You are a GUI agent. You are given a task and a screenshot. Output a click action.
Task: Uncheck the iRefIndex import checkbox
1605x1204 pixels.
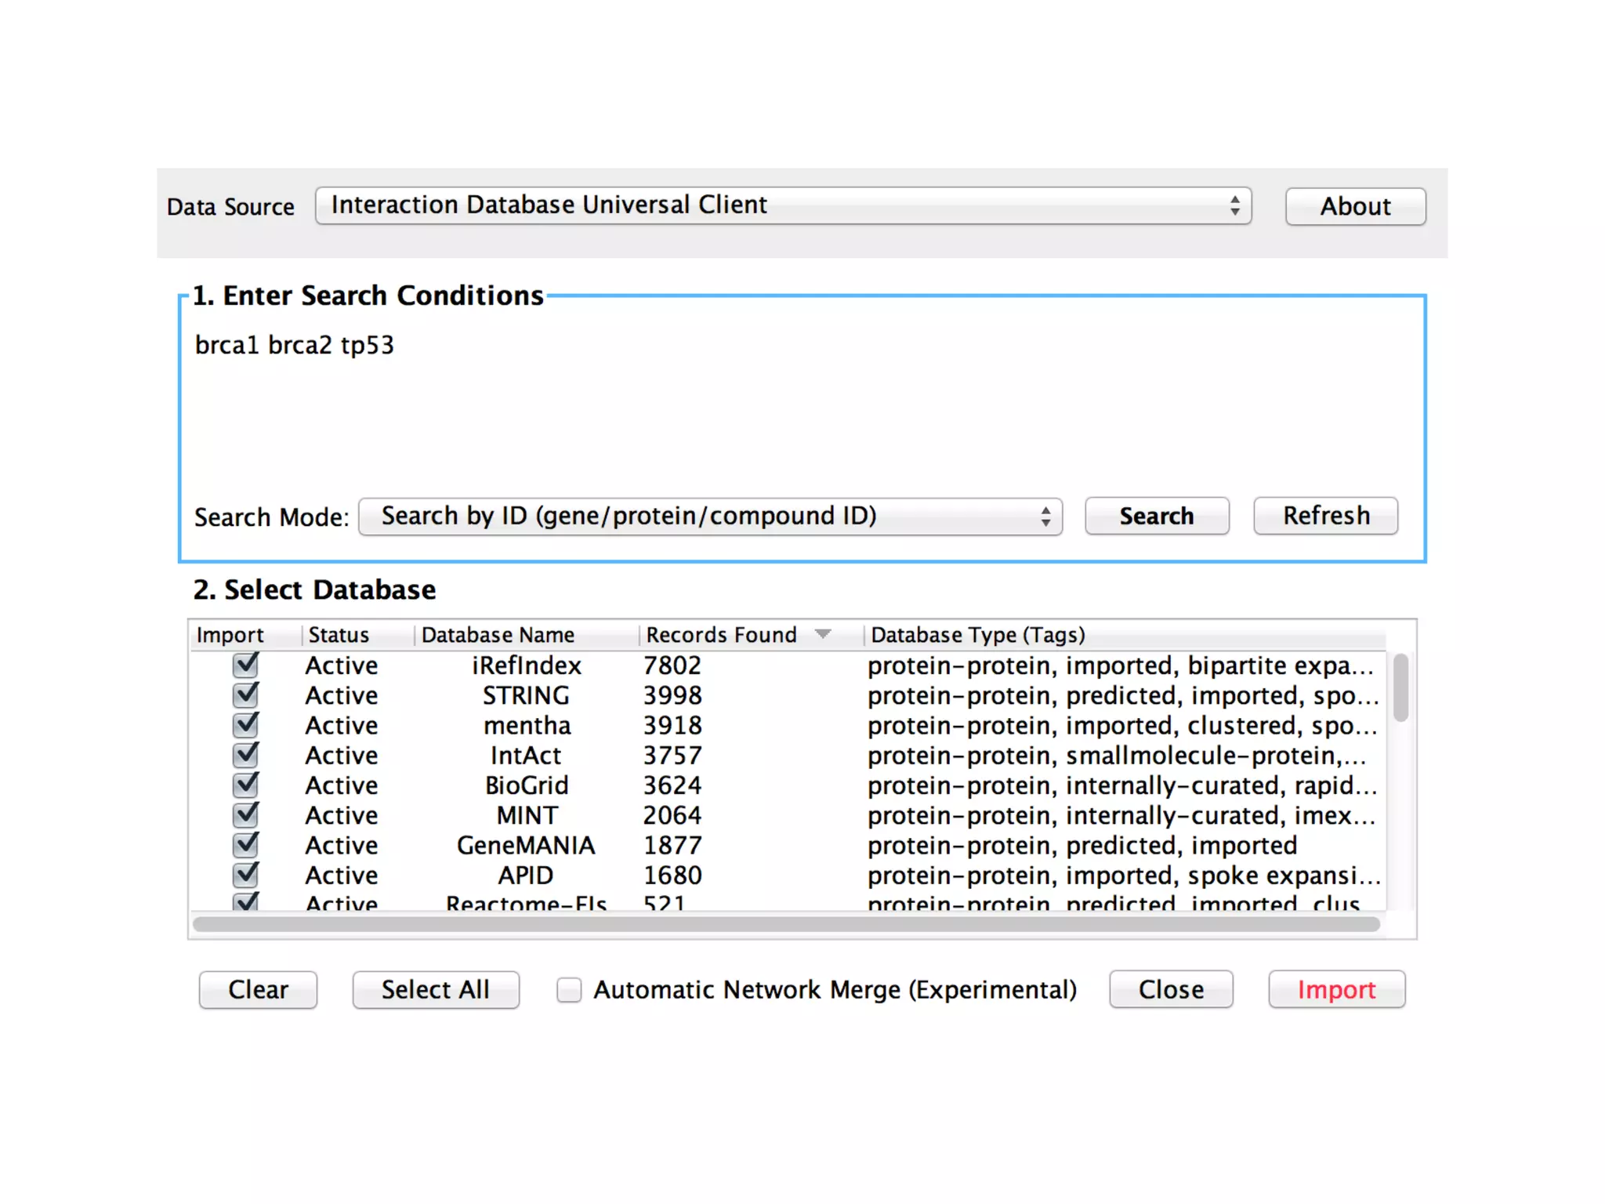coord(246,665)
